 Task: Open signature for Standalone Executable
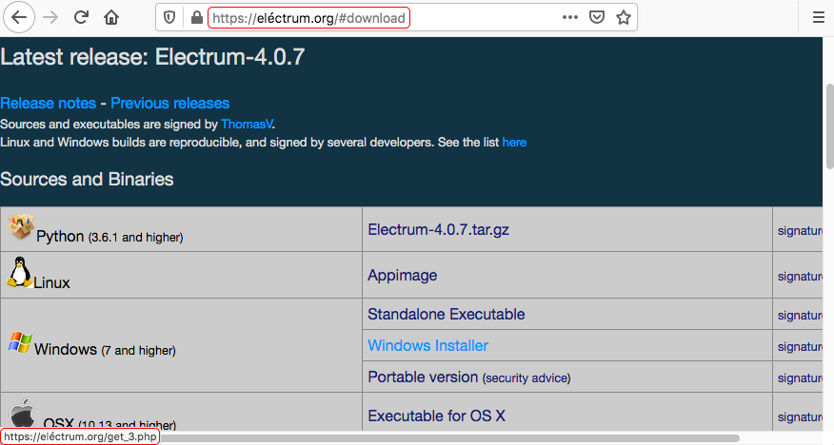pos(800,315)
